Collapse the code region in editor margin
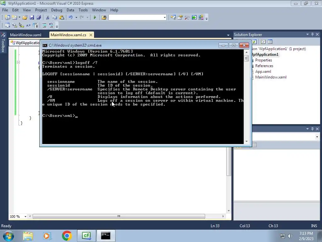The width and height of the screenshot is (322, 242). coord(18,62)
